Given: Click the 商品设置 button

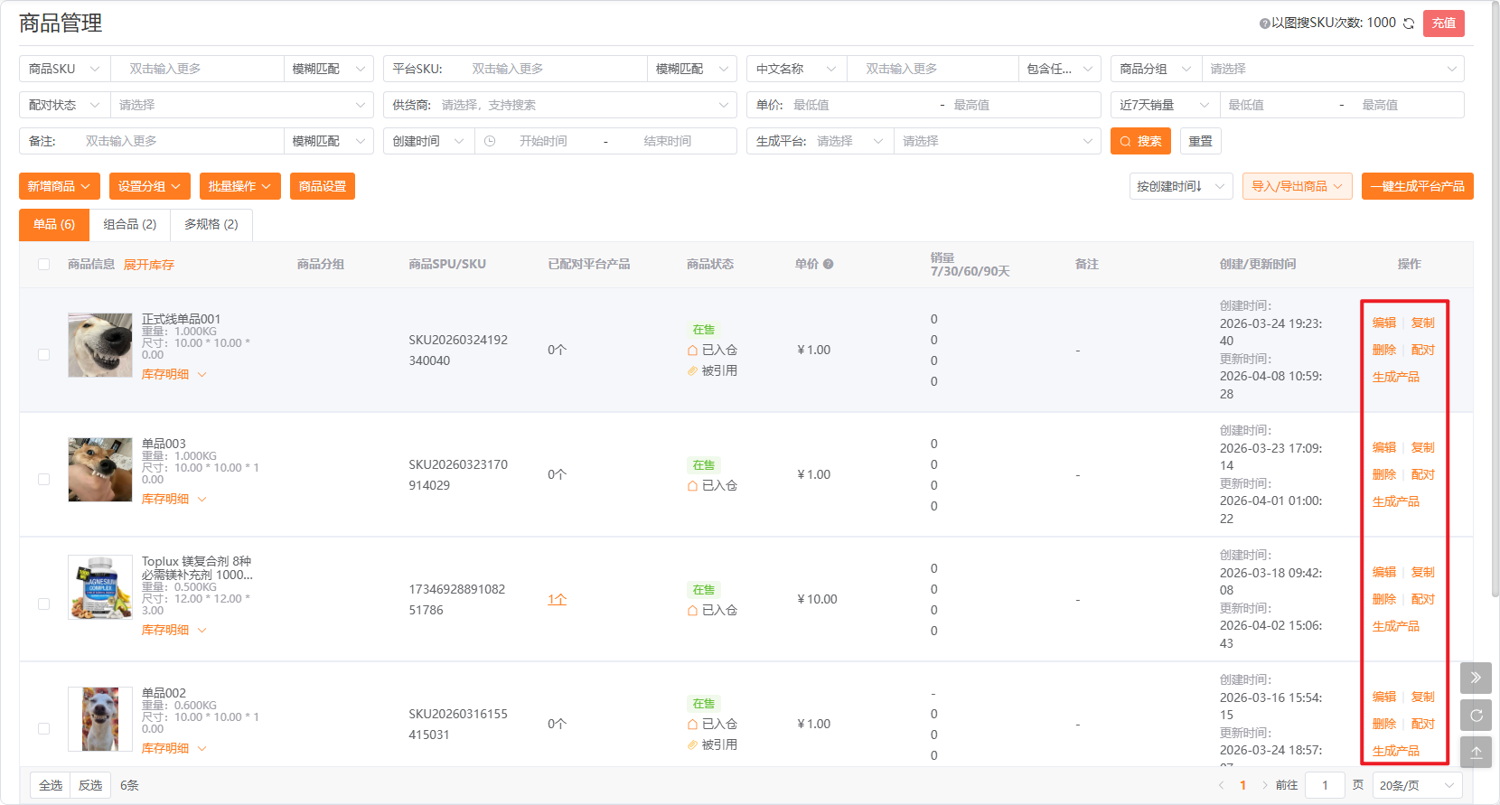Looking at the screenshot, I should [323, 186].
